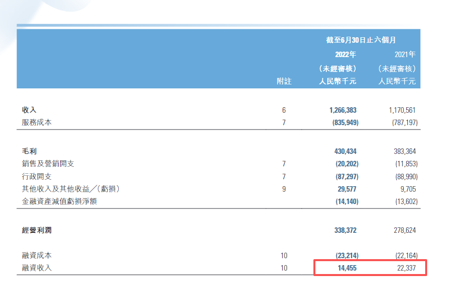The width and height of the screenshot is (451, 281).
Task: Click the 收入 row label
Action: coord(29,110)
